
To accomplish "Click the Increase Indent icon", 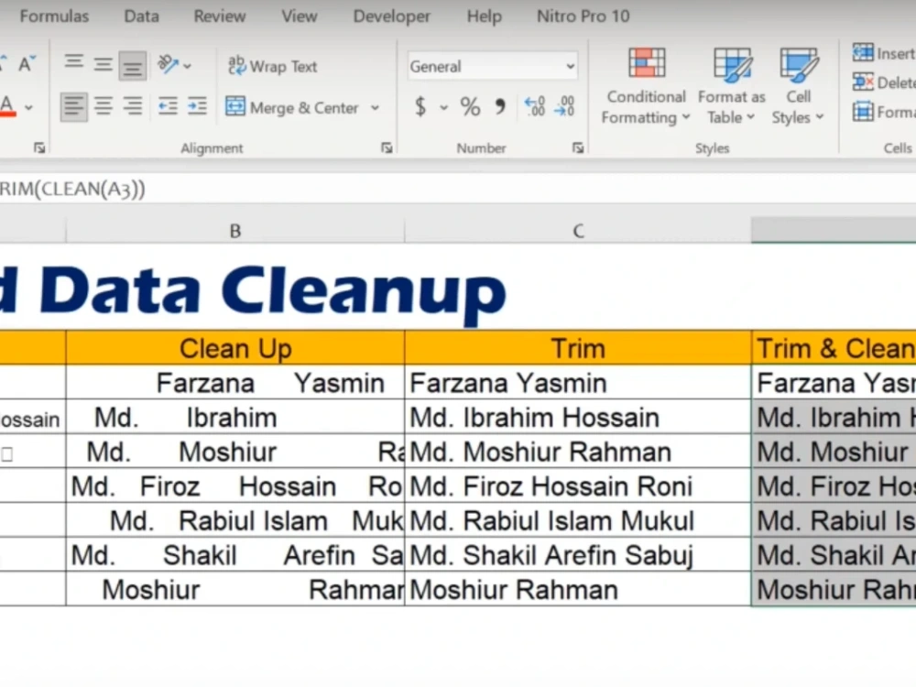I will tap(197, 106).
